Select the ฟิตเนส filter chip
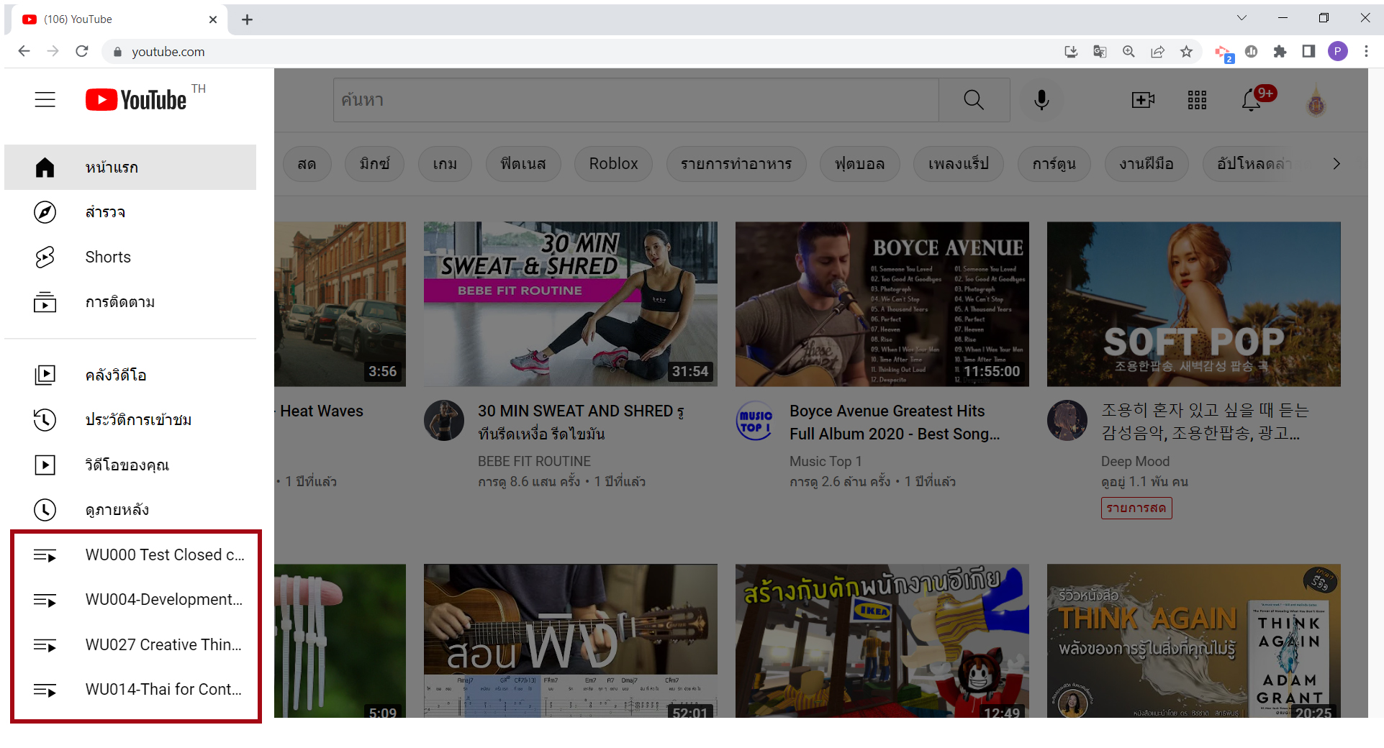The height and width of the screenshot is (748, 1384). [x=523, y=164]
